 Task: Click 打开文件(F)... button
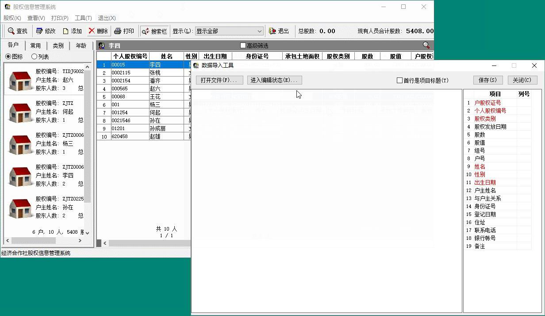pyautogui.click(x=219, y=80)
